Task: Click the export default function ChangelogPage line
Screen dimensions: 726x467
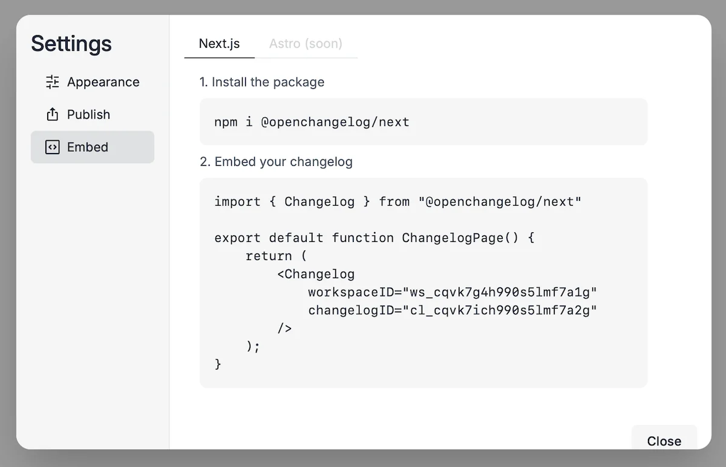Action: (x=374, y=238)
